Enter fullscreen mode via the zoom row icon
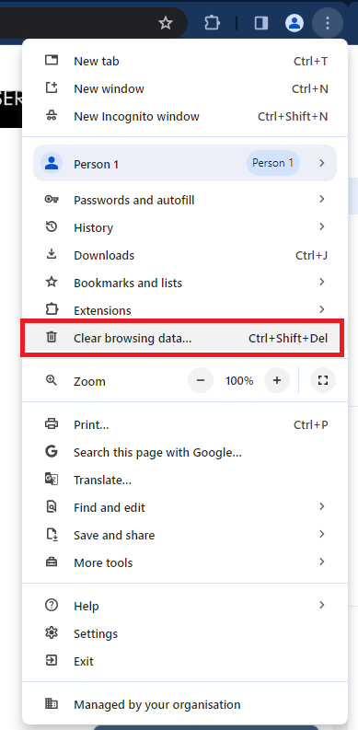This screenshot has height=730, width=358. pyautogui.click(x=323, y=380)
